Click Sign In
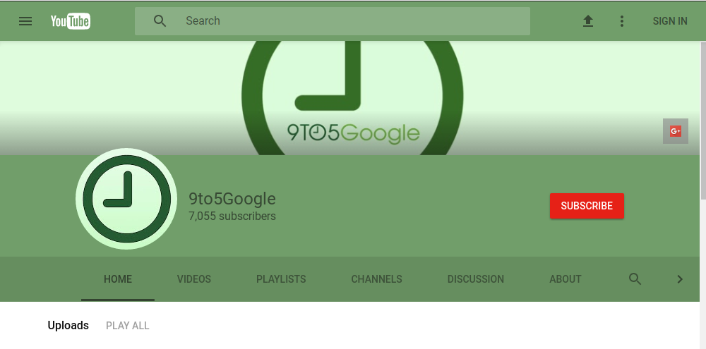This screenshot has height=349, width=706. (x=670, y=21)
